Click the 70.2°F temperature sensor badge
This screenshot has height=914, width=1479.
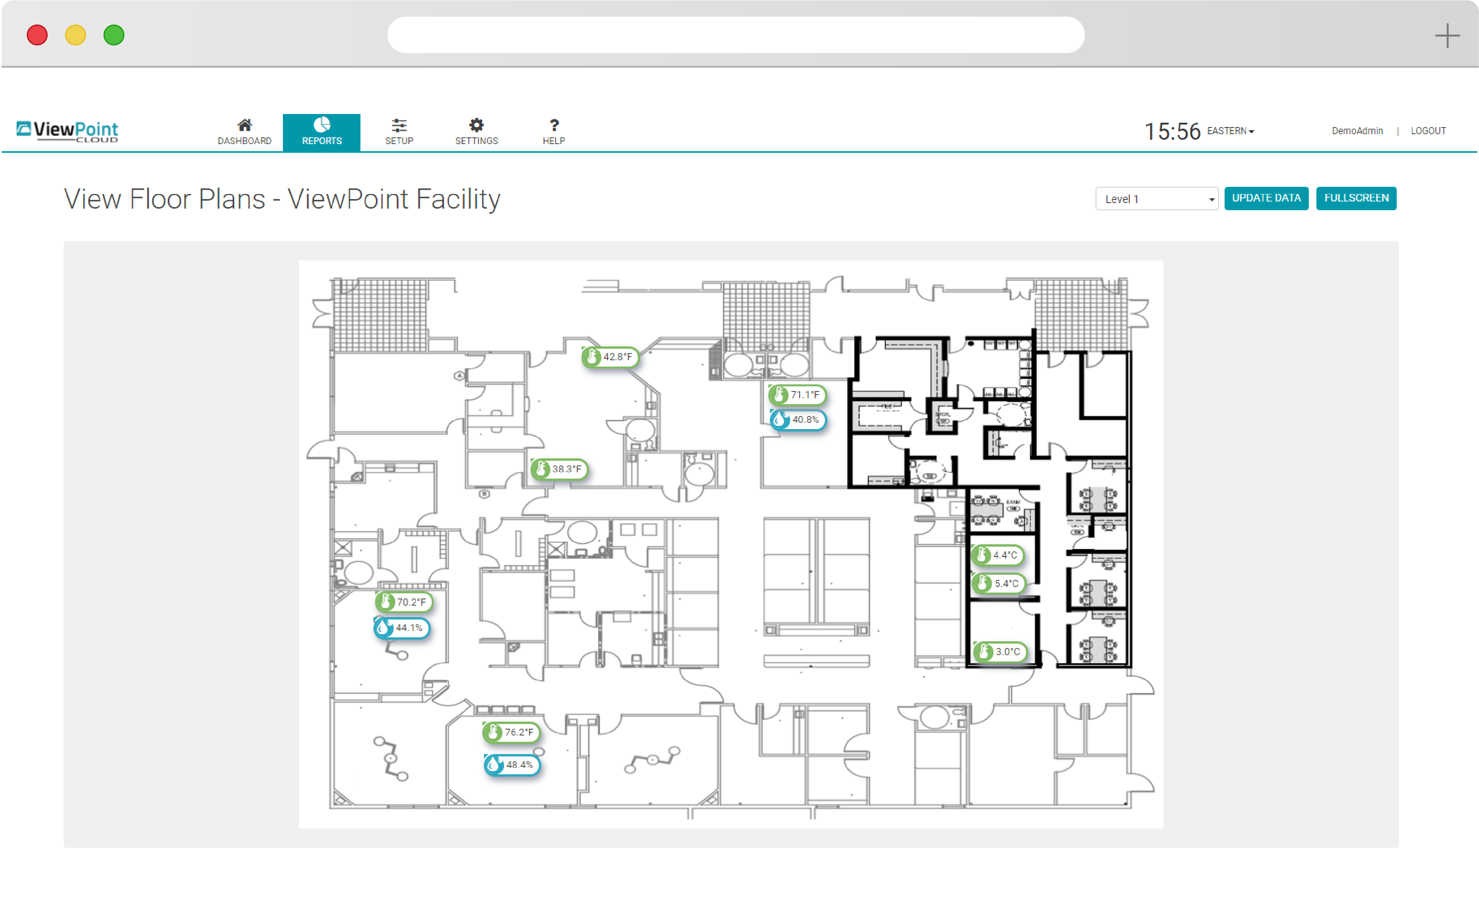click(x=404, y=602)
